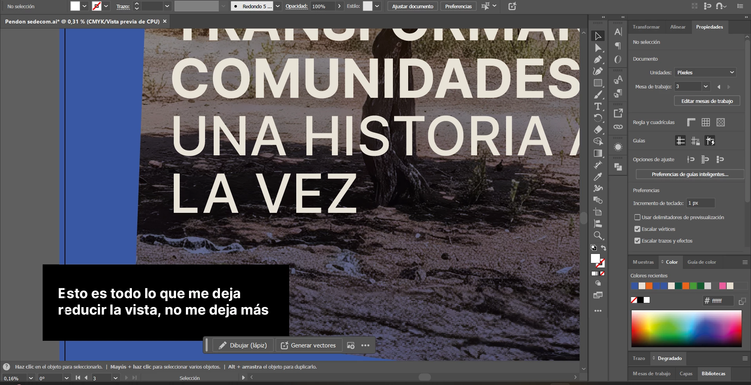
Task: Open the Links panel icon
Action: (618, 127)
